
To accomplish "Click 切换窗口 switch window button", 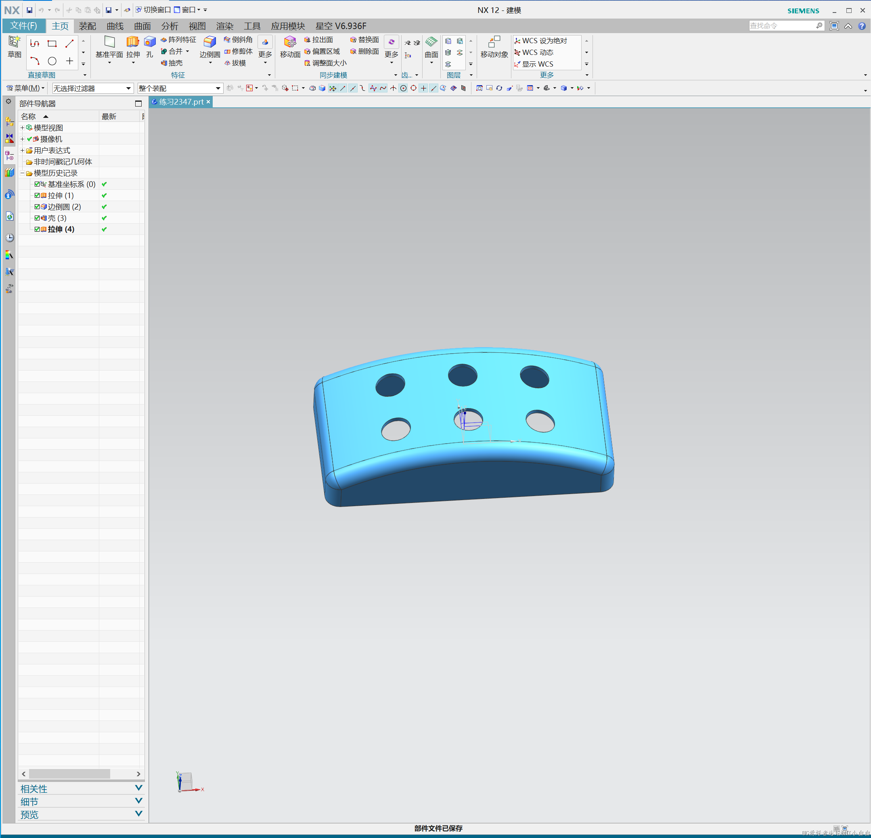I will coord(153,10).
